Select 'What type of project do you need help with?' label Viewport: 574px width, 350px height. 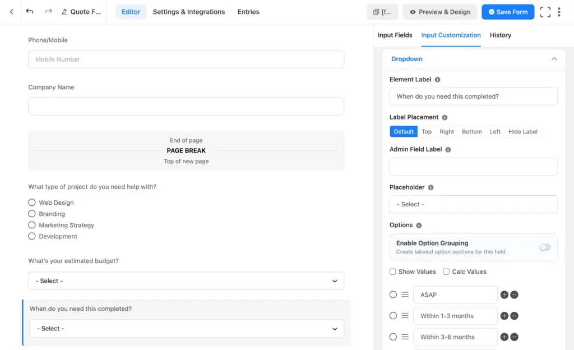click(x=92, y=187)
